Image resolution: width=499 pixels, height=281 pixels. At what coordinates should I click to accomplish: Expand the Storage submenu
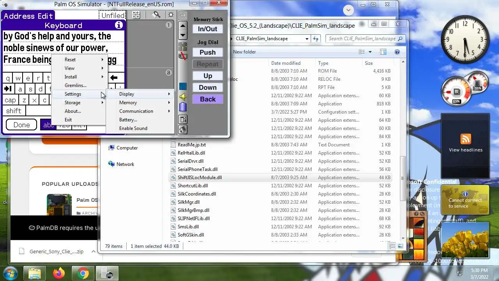coord(79,103)
